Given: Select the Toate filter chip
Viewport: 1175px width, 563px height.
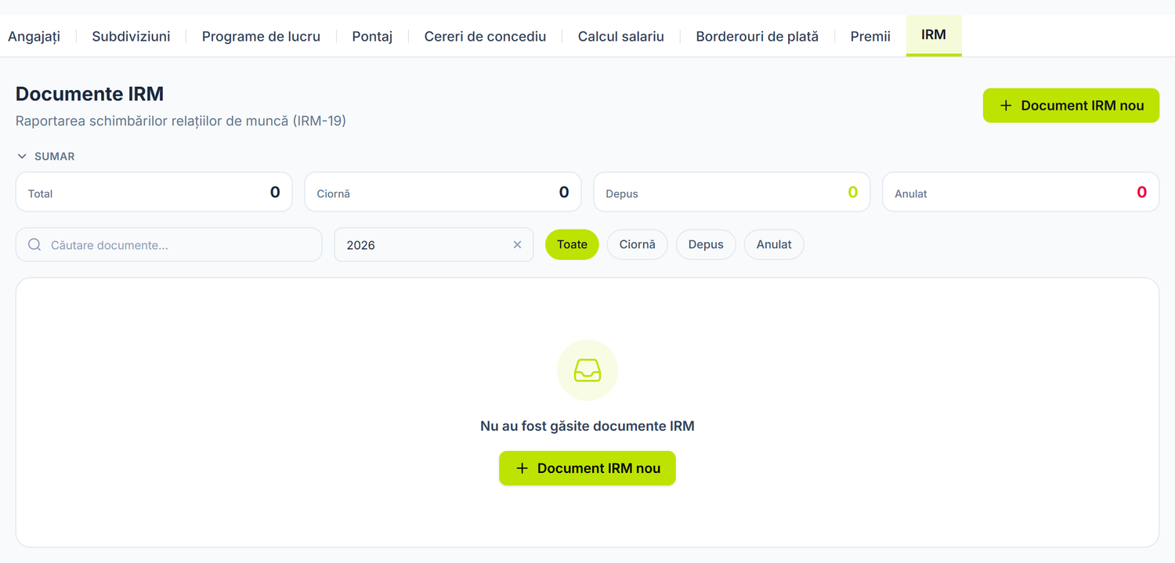Looking at the screenshot, I should [x=572, y=244].
